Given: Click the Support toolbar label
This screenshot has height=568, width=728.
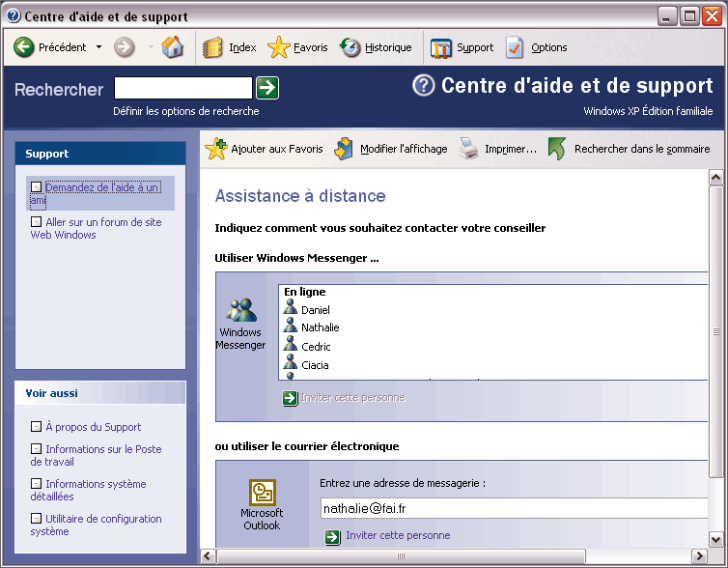Looking at the screenshot, I should (475, 47).
